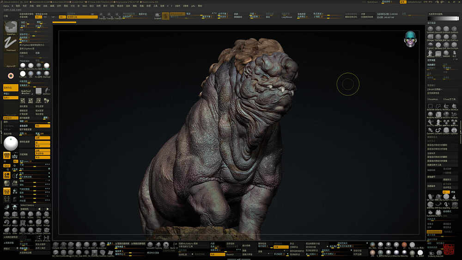Select the Spiral brush in lower-left grid
This screenshot has height=260, width=462.
[x=39, y=223]
